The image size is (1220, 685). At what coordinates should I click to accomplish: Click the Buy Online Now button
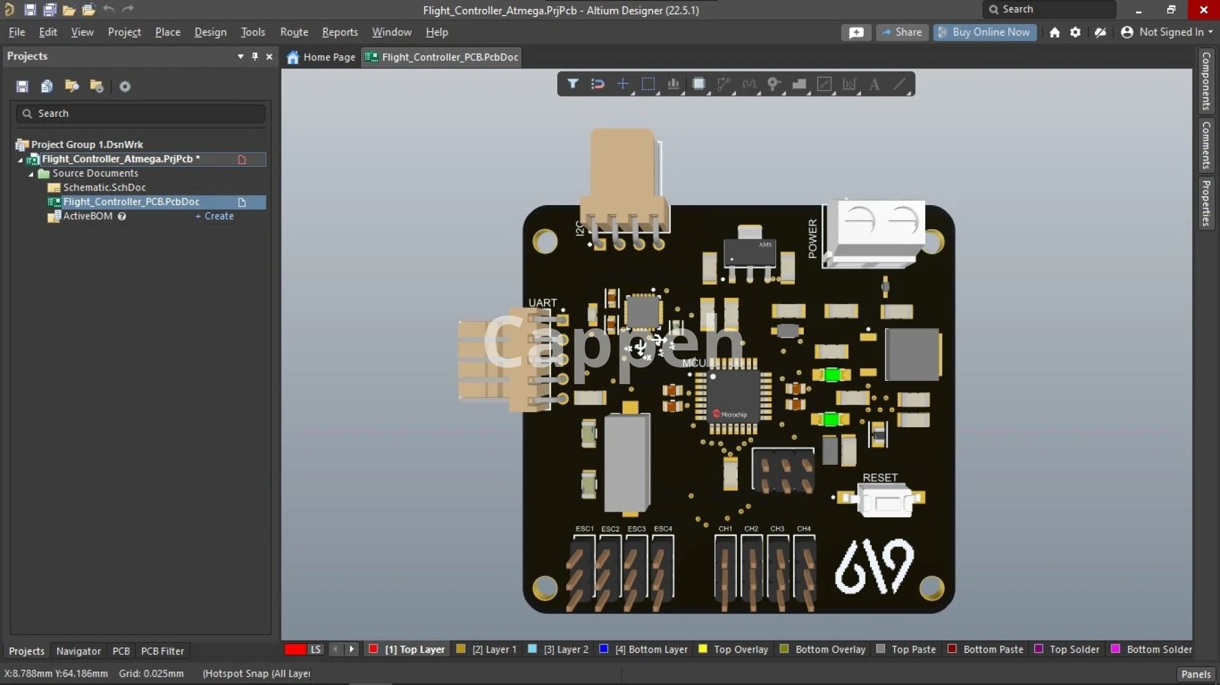click(x=984, y=32)
